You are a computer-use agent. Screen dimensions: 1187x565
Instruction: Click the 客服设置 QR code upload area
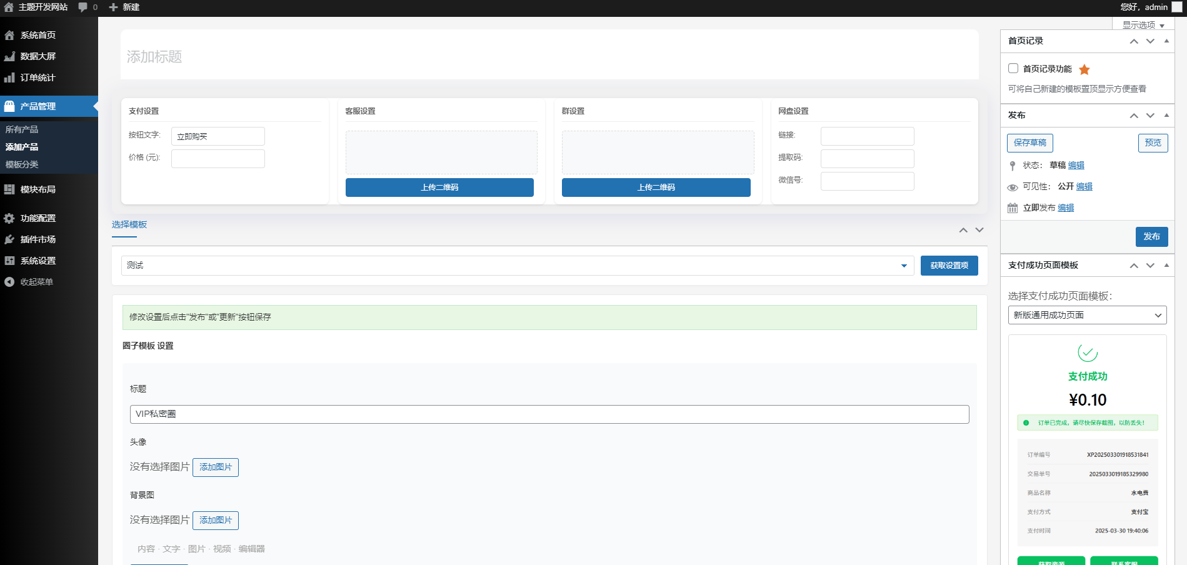[x=441, y=152]
